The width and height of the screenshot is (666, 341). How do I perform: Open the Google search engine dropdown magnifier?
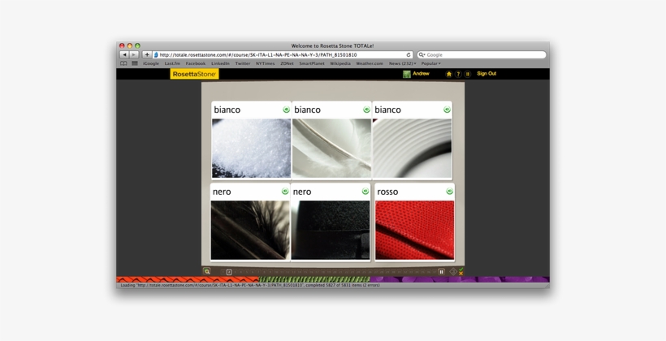(422, 54)
